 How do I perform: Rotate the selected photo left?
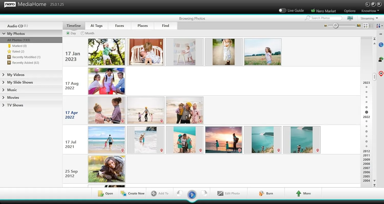tap(179, 194)
